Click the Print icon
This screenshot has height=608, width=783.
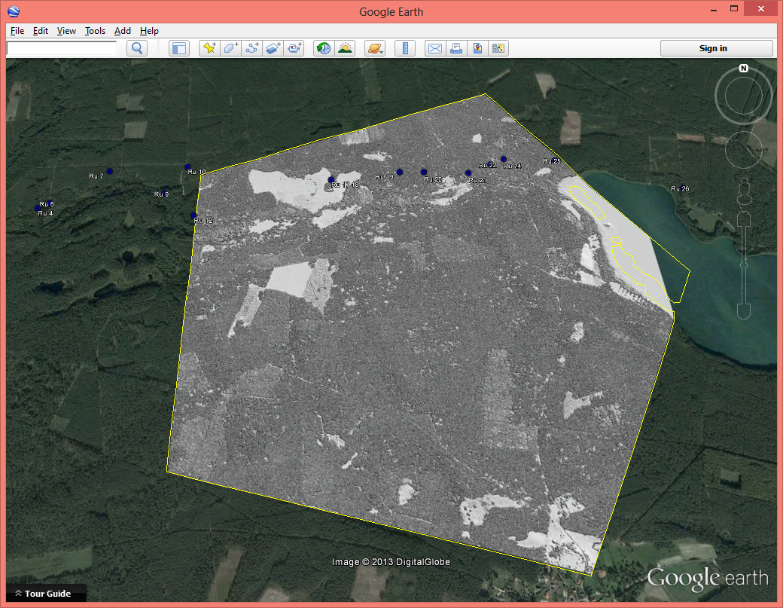pos(455,48)
